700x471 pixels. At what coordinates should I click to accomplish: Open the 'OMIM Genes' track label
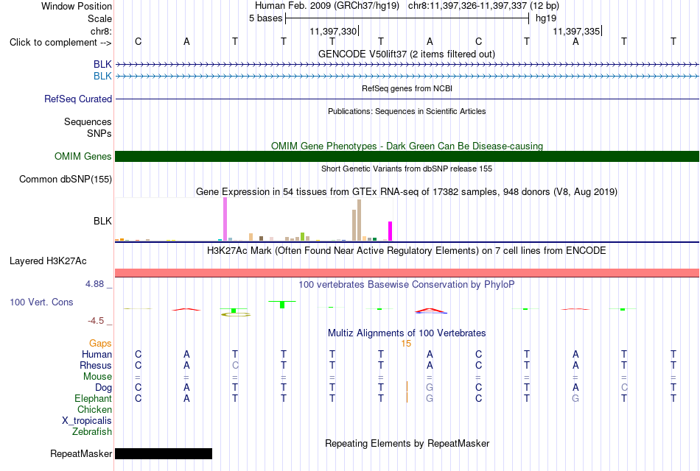83,157
